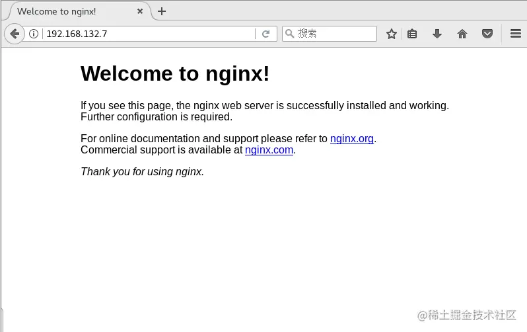The height and width of the screenshot is (332, 527).
Task: Go to the home page icon
Action: tap(462, 34)
